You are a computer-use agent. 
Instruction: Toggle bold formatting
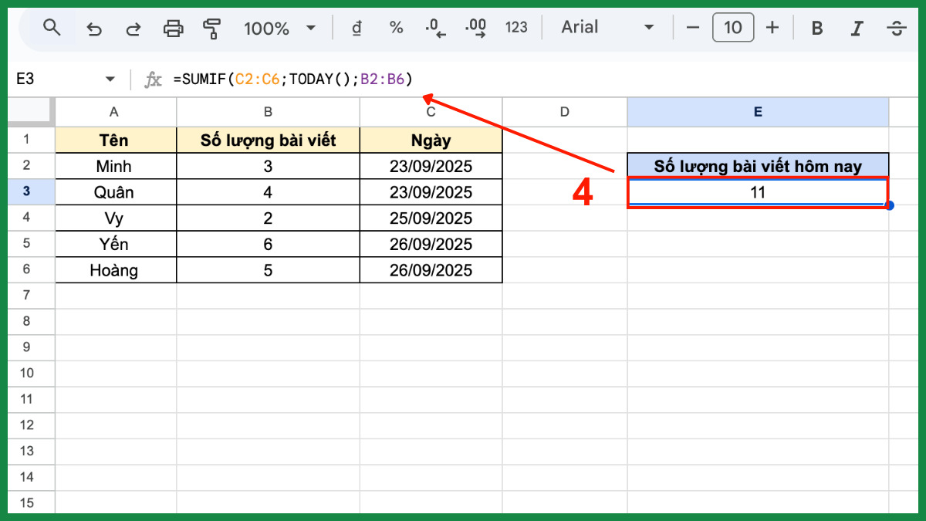817,29
